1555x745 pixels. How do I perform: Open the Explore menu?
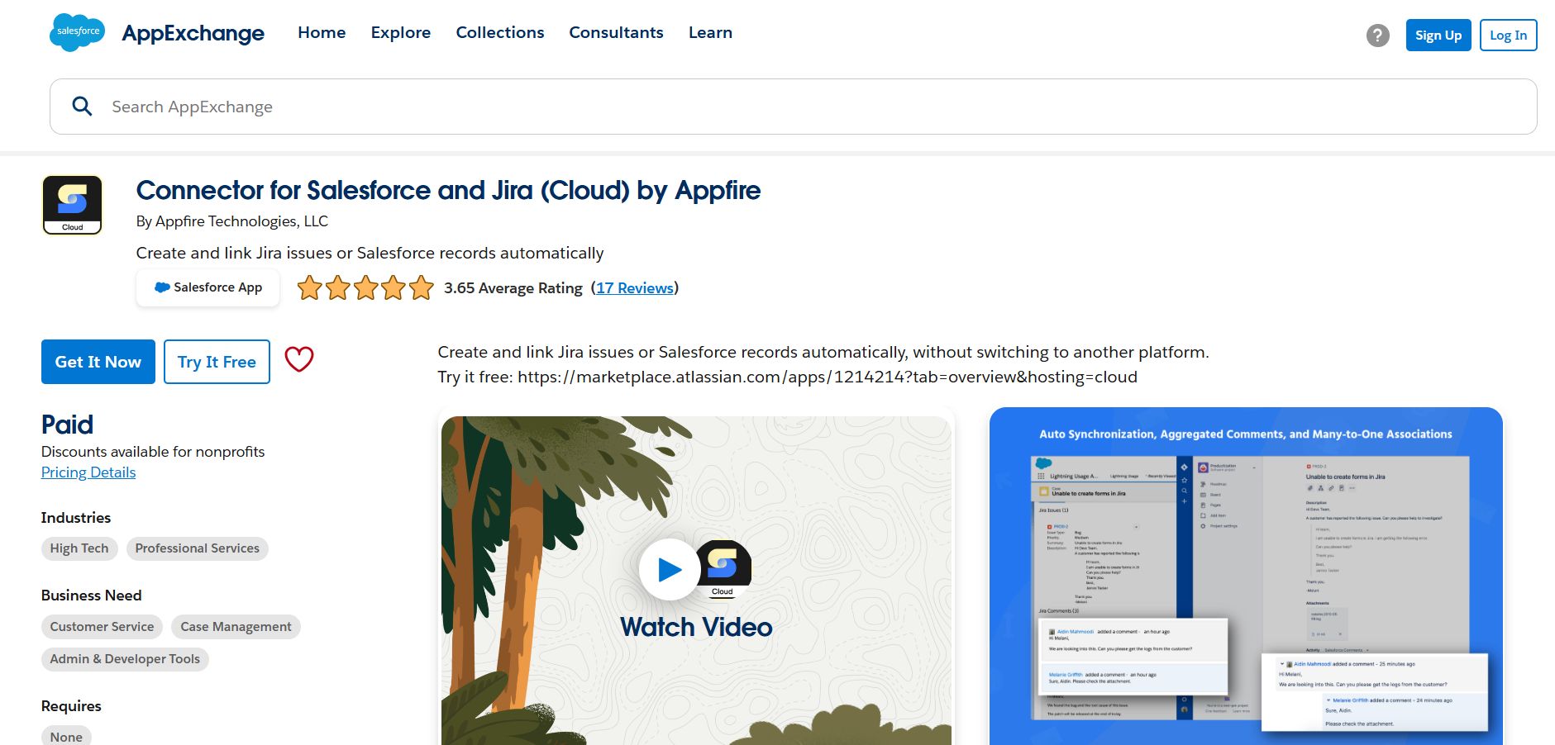tap(401, 32)
